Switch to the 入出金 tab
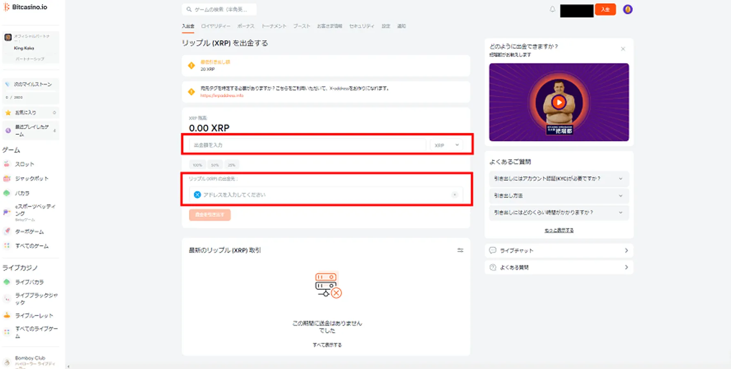This screenshot has width=731, height=369. click(x=188, y=26)
